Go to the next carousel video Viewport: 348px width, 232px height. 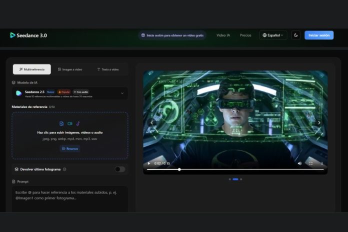[x=319, y=122]
